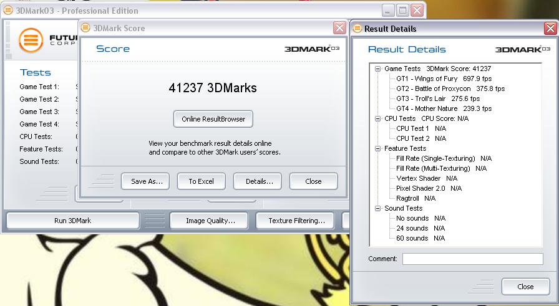The width and height of the screenshot is (559, 306).
Task: Select Pixel Shader 2.0 row
Action: (429, 188)
